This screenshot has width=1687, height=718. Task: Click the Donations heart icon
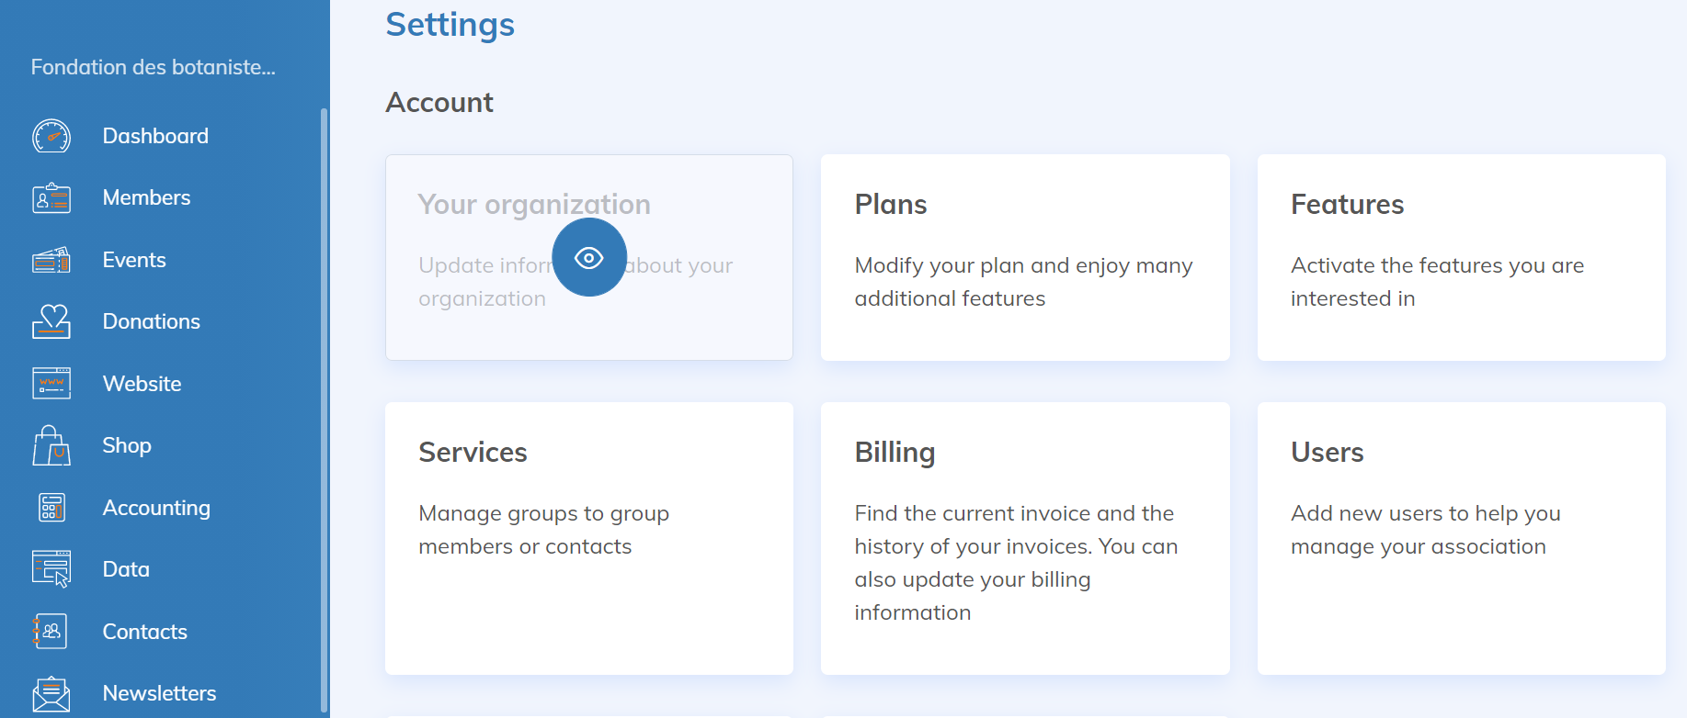51,321
